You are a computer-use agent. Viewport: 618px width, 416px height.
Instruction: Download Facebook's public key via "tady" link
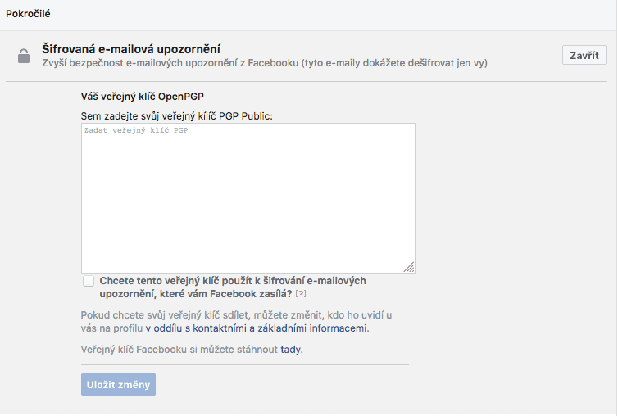[x=291, y=350]
